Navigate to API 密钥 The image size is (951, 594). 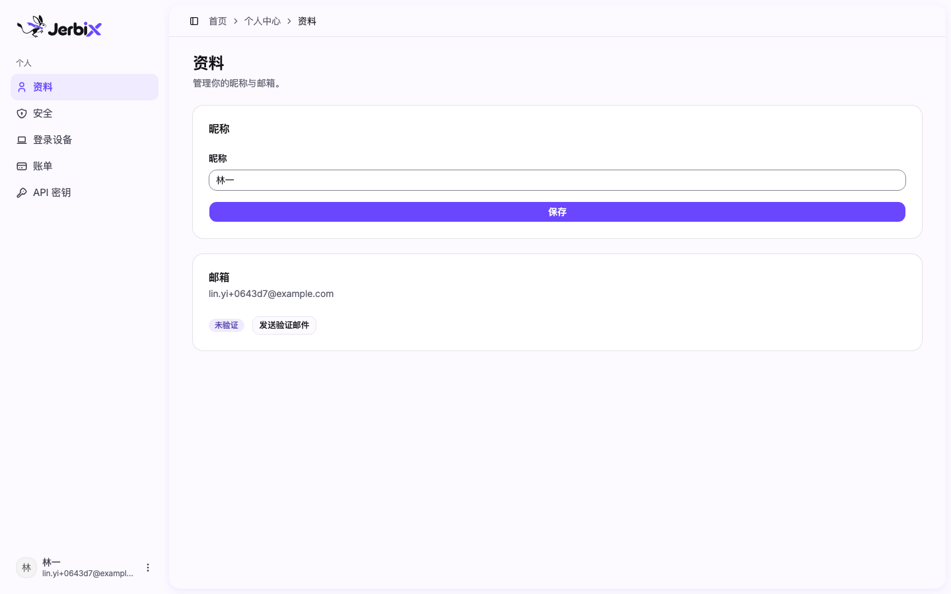coord(85,193)
